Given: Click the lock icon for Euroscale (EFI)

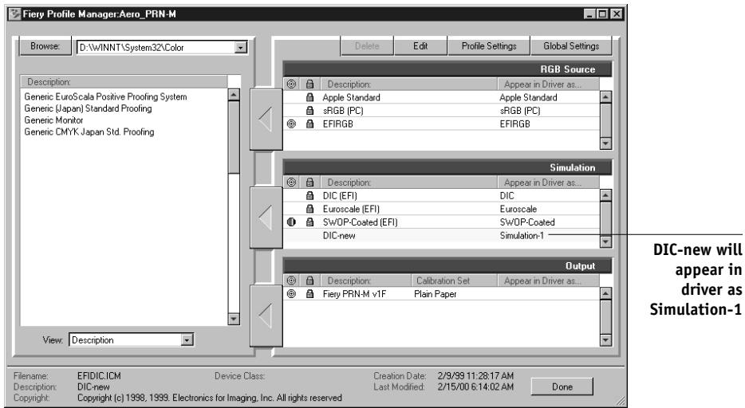Looking at the screenshot, I should coord(309,209).
